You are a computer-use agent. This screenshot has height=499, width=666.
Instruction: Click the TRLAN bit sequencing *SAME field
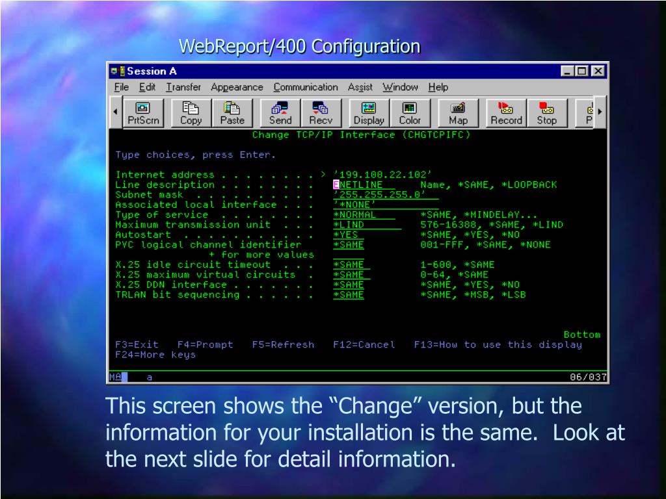tap(349, 295)
